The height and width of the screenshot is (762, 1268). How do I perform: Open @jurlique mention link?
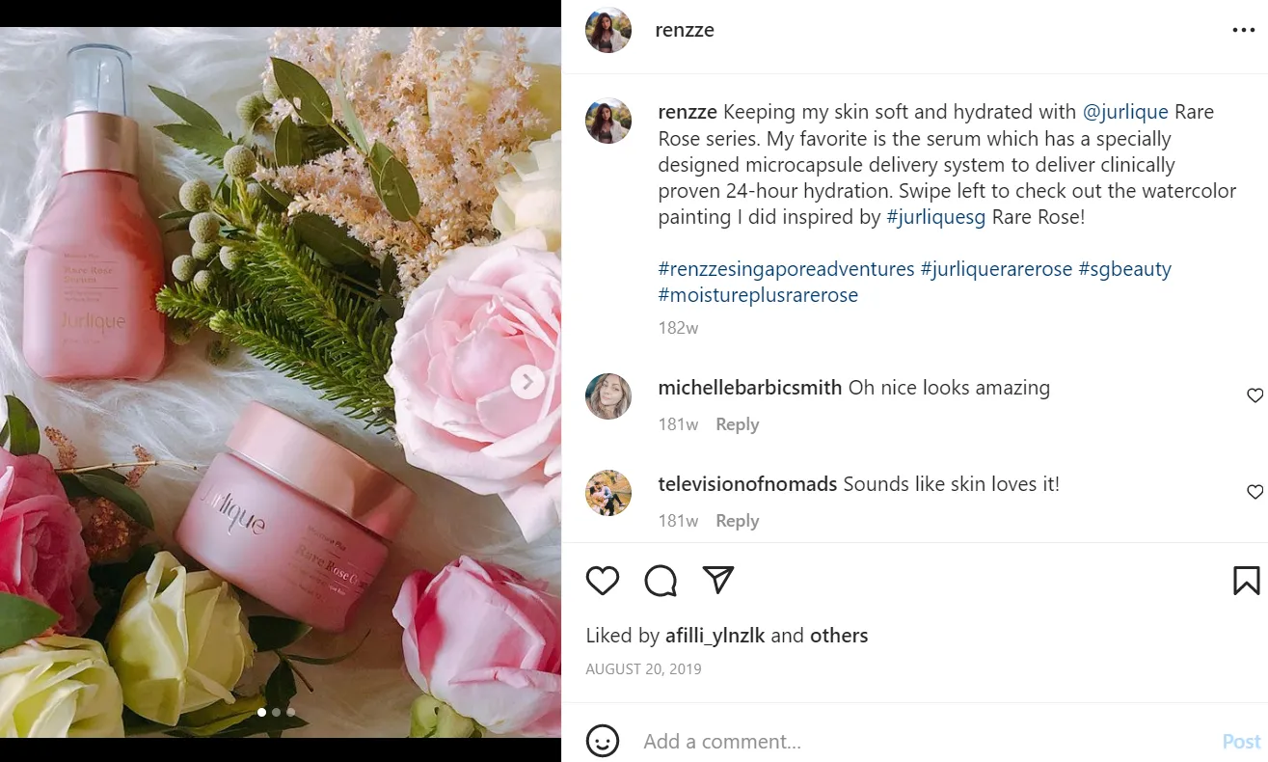coord(1125,112)
